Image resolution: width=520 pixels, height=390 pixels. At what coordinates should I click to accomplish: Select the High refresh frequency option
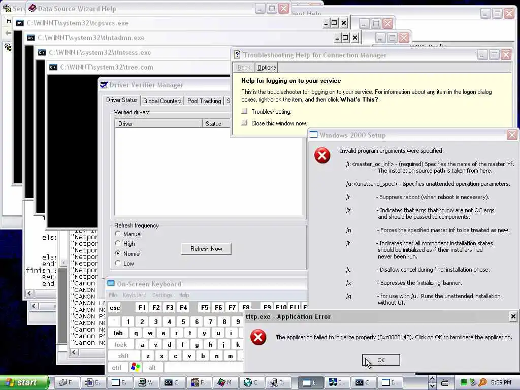(125, 243)
